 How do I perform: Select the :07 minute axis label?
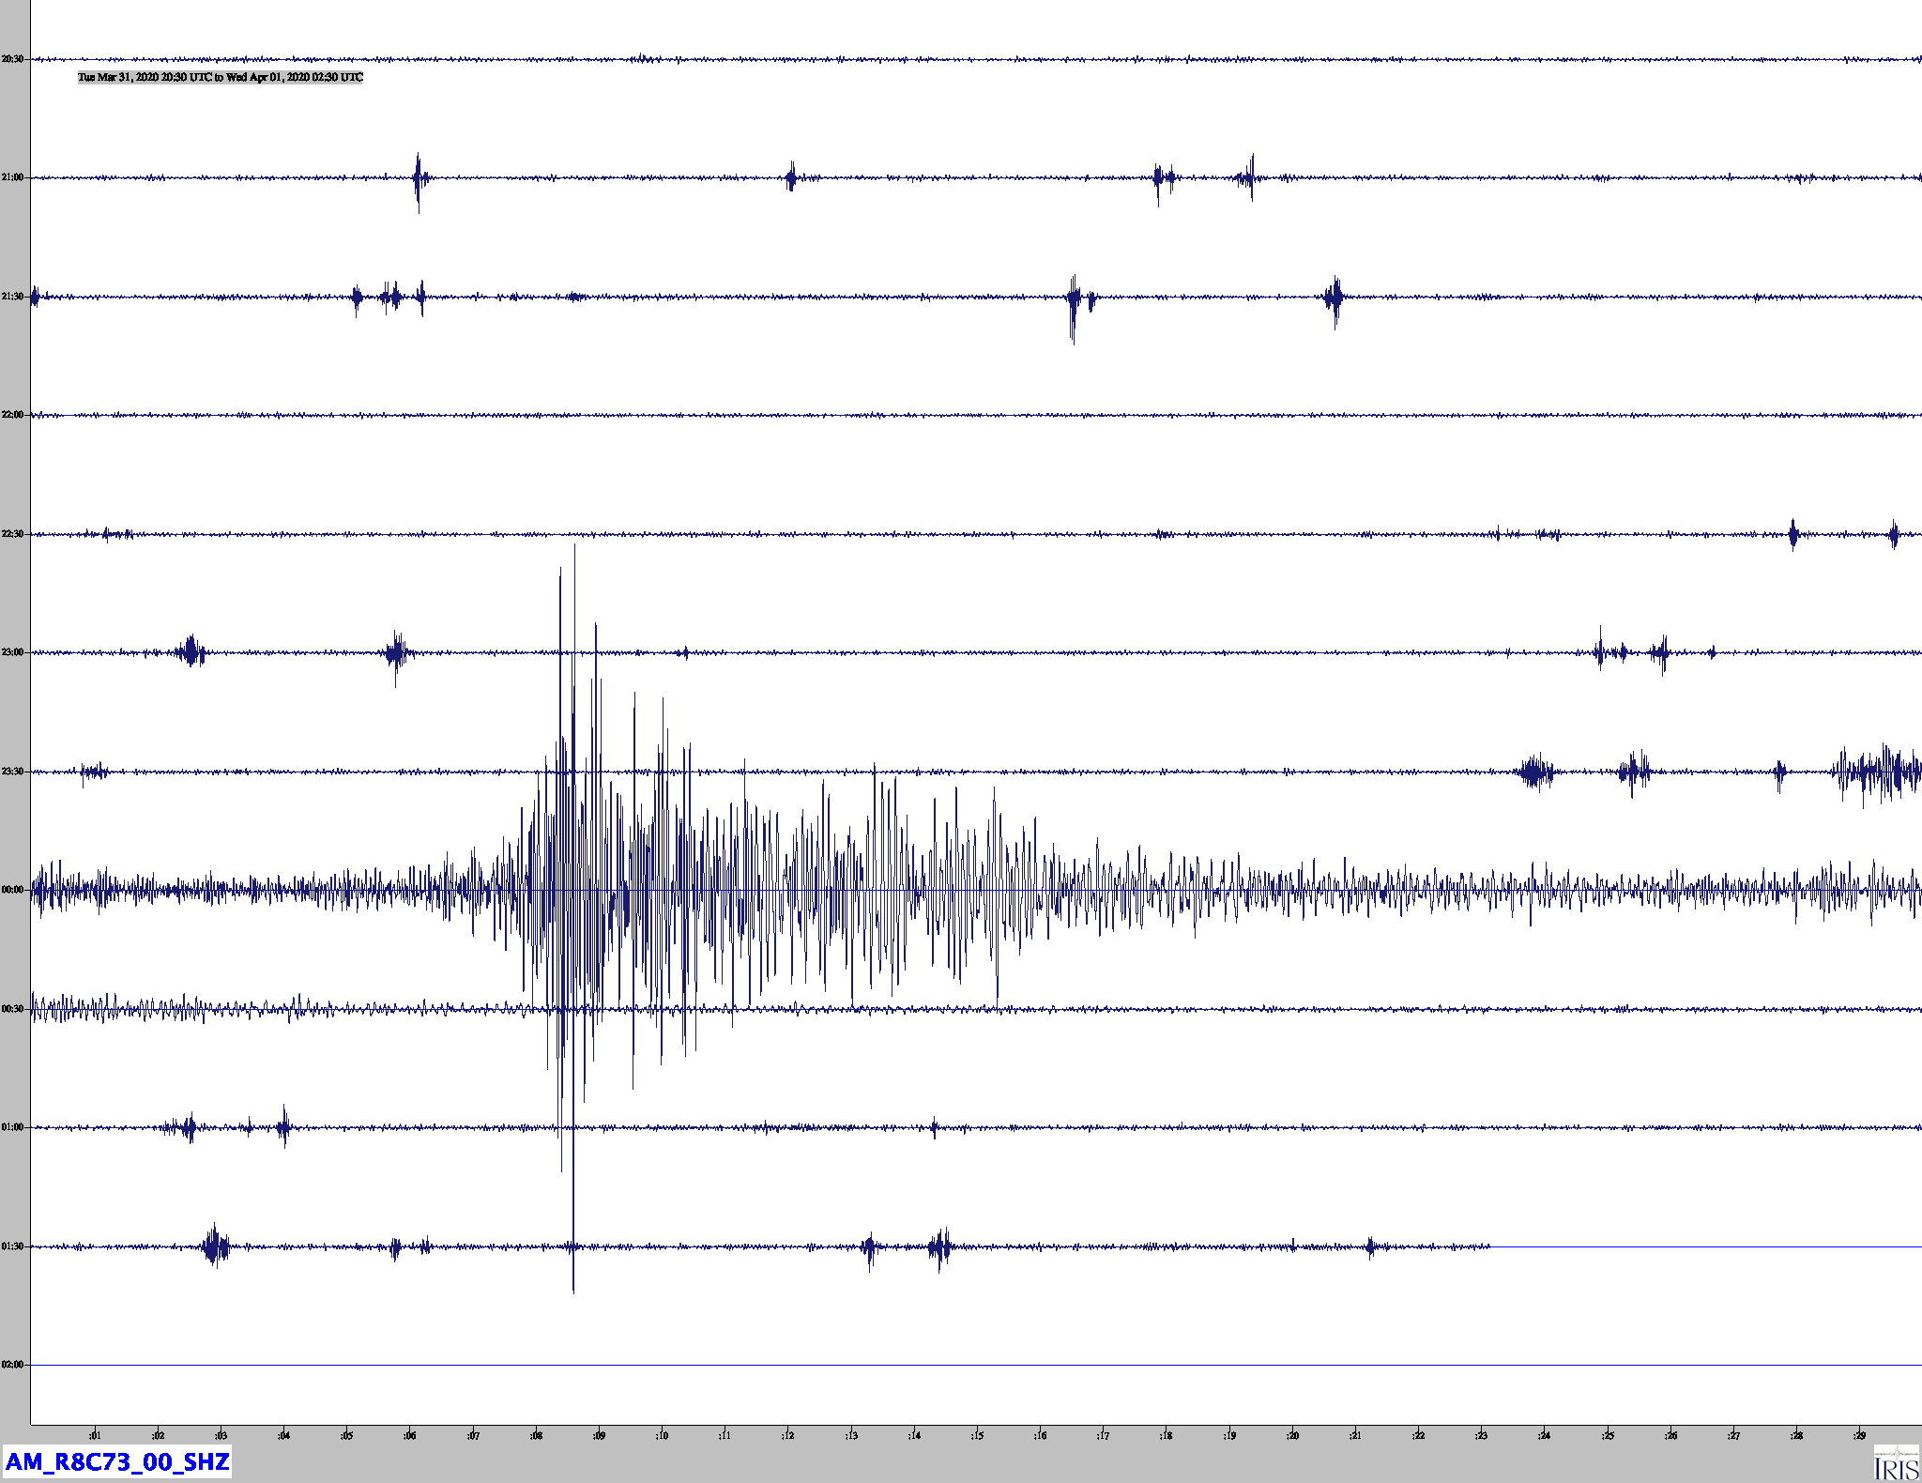[x=473, y=1435]
